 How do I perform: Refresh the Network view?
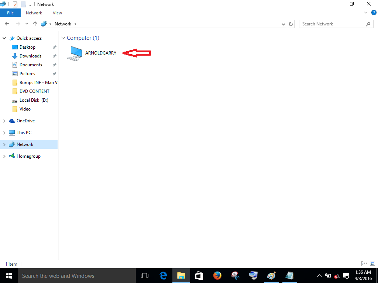(x=291, y=24)
